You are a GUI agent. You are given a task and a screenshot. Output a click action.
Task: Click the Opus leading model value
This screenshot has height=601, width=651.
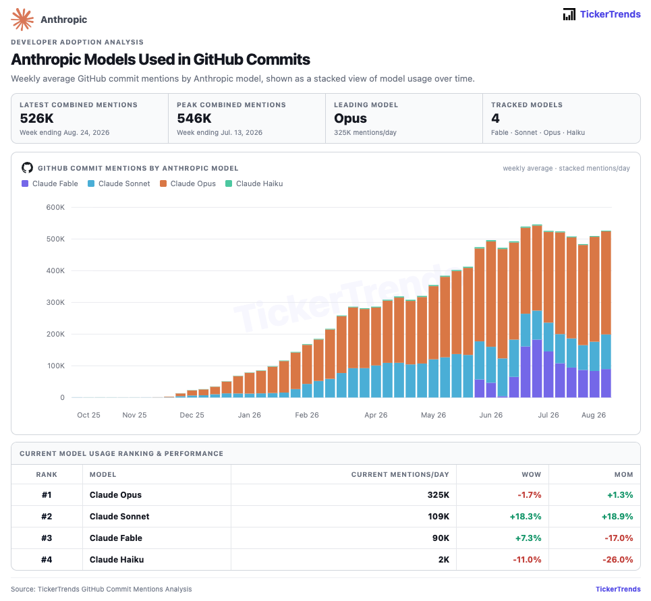[x=350, y=118]
